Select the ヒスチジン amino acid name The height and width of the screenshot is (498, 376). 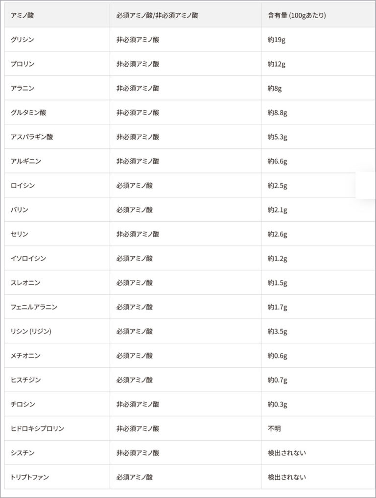(x=25, y=380)
